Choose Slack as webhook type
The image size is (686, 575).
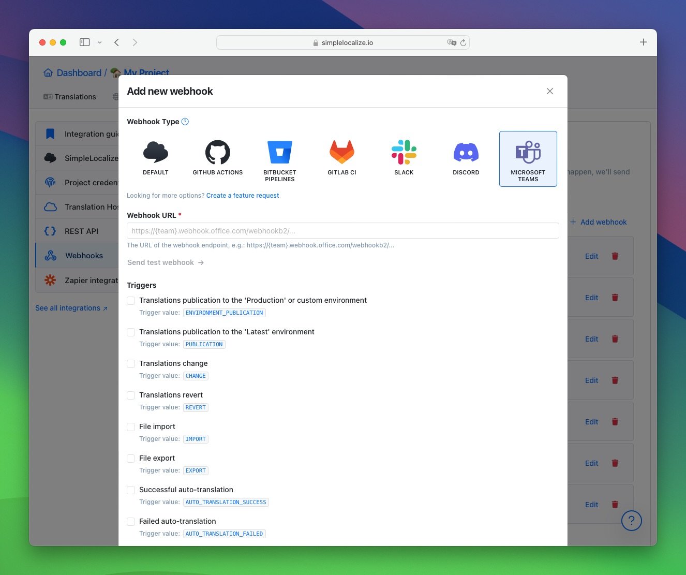404,158
